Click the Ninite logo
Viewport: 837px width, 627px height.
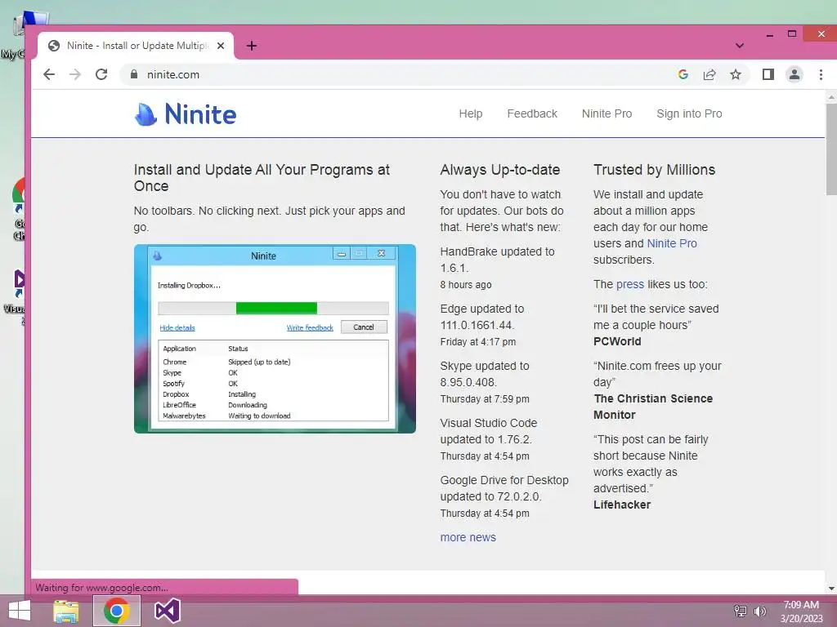186,114
